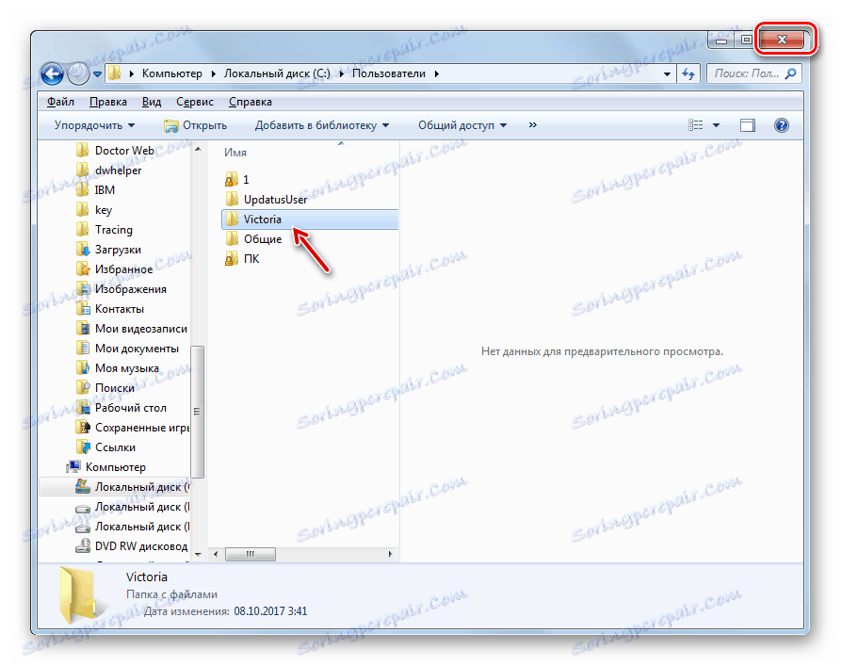The width and height of the screenshot is (841, 666).
Task: Click the Ссылки folder icon
Action: pos(83,447)
